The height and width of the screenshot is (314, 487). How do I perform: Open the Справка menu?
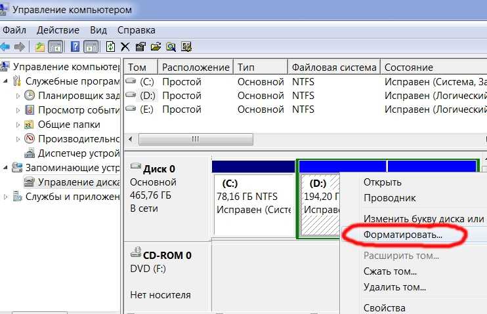click(x=136, y=30)
